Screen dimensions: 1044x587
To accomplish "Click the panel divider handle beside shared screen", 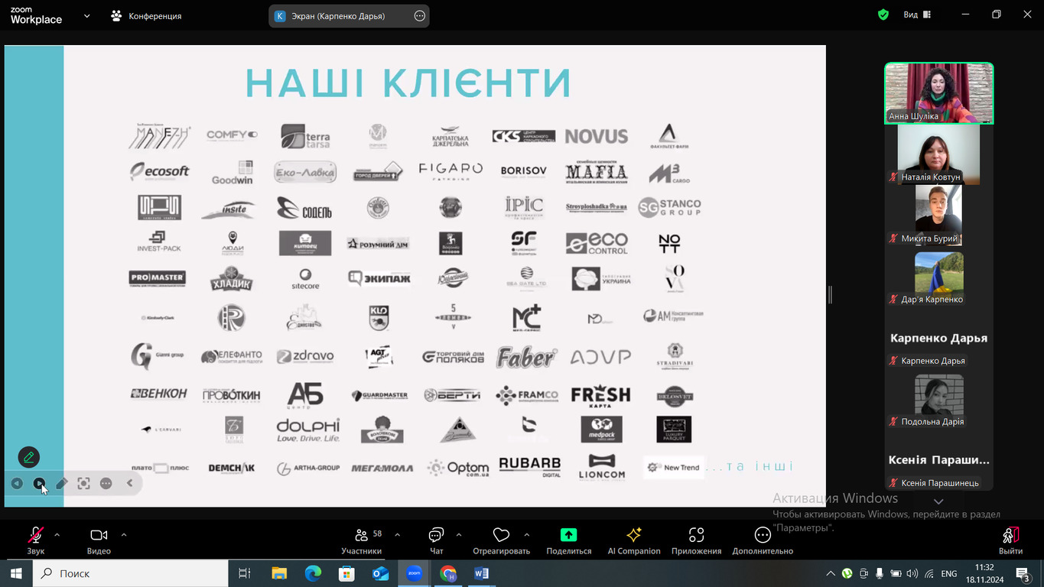I will pyautogui.click(x=830, y=294).
